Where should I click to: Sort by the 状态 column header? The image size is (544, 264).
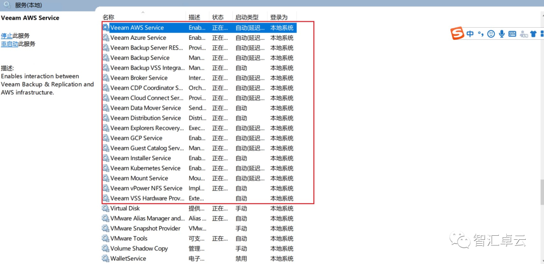tap(218, 17)
